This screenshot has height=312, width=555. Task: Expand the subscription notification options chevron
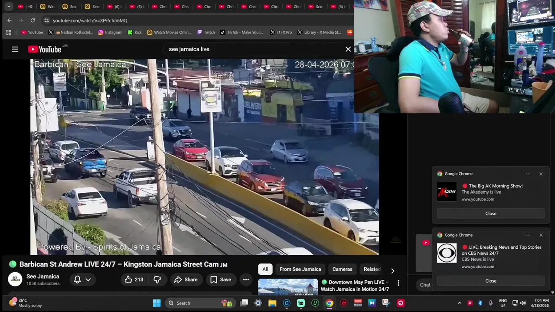pyautogui.click(x=88, y=280)
